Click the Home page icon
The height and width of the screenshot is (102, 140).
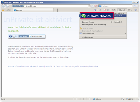pyautogui.click(x=95, y=10)
